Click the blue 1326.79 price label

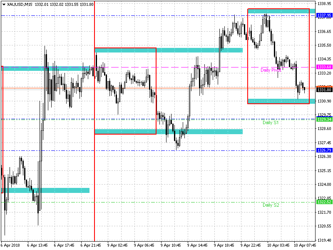(x=324, y=150)
